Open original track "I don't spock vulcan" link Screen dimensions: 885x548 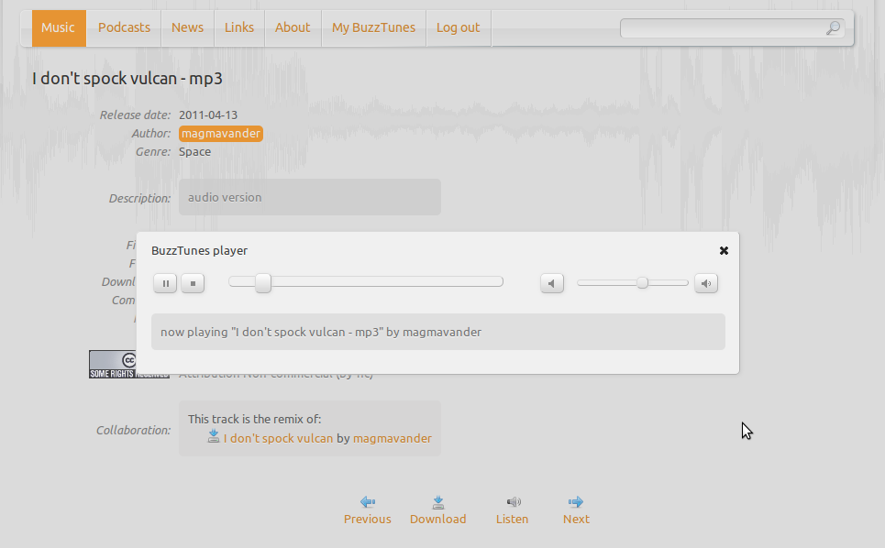[x=278, y=439]
